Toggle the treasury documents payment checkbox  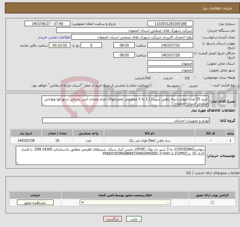pyautogui.click(x=153, y=85)
